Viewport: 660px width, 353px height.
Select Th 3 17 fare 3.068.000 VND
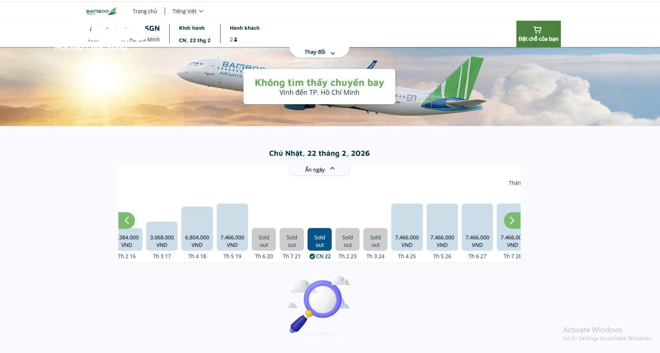click(162, 236)
